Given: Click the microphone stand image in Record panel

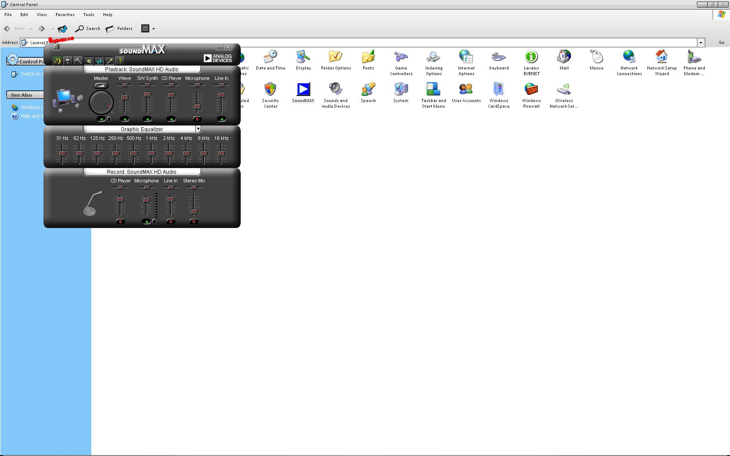Looking at the screenshot, I should [x=92, y=203].
